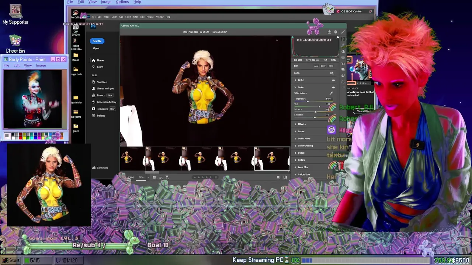This screenshot has width=472, height=265.
Task: Open View menu in Body Paints Paint window
Action: (28, 66)
